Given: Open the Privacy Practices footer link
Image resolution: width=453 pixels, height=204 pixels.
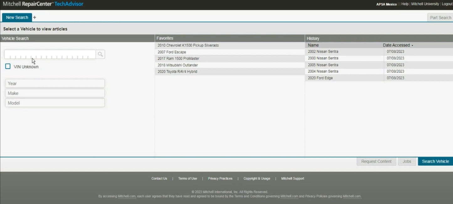Looking at the screenshot, I should [220, 179].
